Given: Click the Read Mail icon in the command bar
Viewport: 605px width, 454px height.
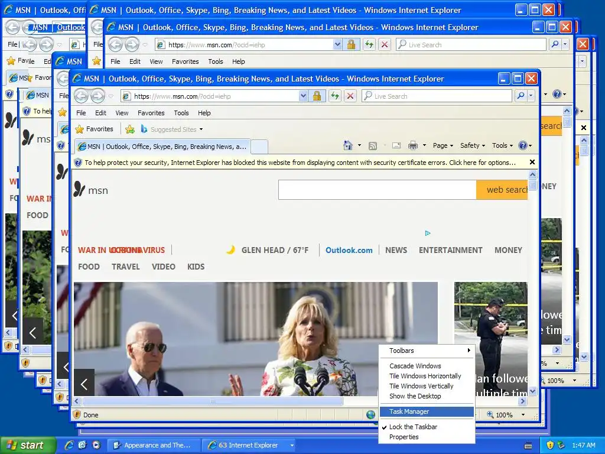Looking at the screenshot, I should [x=396, y=145].
